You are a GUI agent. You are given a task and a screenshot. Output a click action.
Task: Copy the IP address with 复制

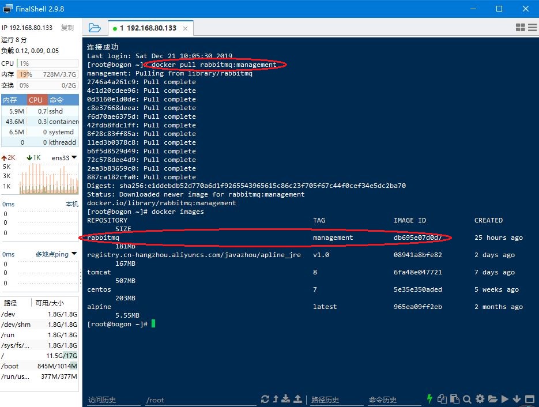pyautogui.click(x=67, y=28)
